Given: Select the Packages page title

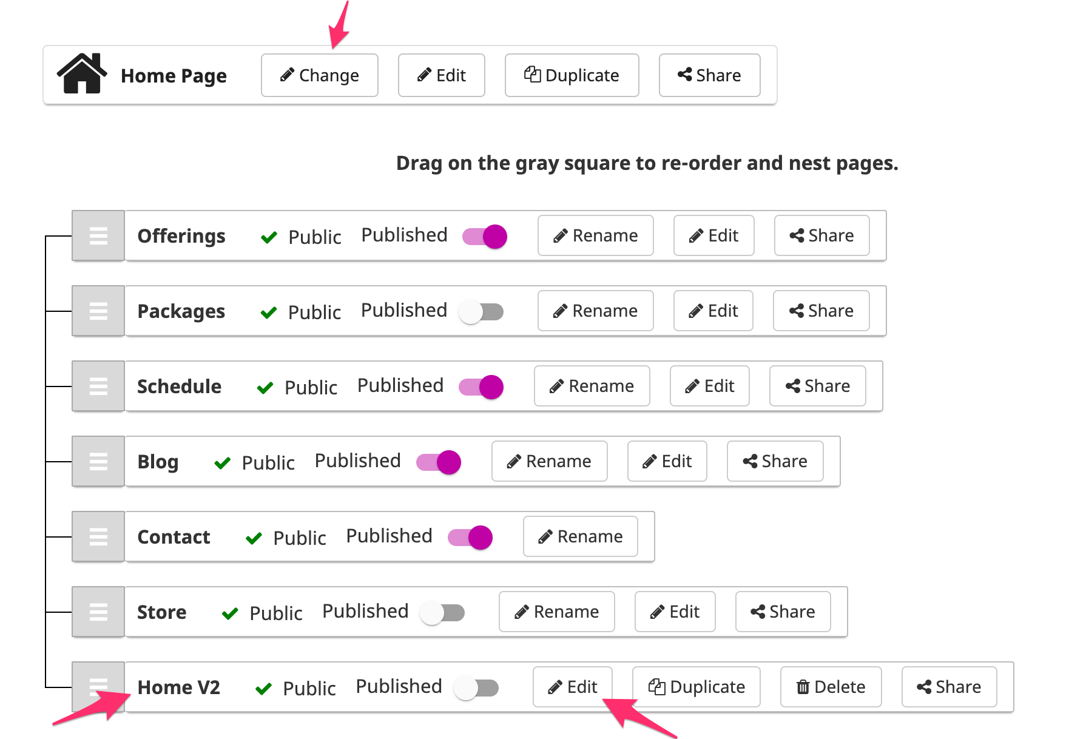Looking at the screenshot, I should (181, 311).
